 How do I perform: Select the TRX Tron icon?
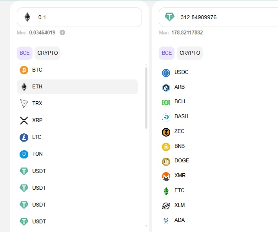click(24, 104)
